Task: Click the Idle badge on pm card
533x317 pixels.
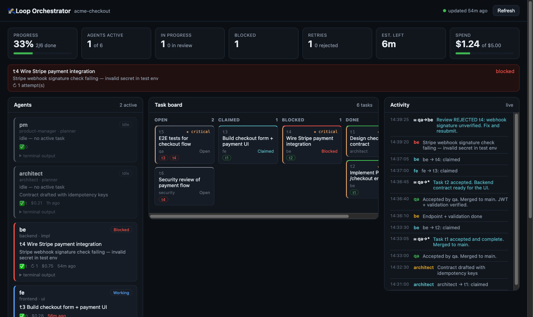Action: click(126, 124)
